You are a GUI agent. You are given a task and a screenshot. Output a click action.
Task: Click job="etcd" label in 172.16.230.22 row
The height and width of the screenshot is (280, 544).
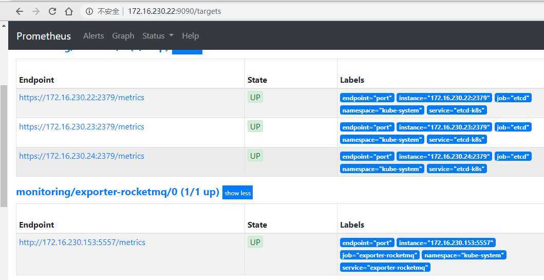[513, 98]
